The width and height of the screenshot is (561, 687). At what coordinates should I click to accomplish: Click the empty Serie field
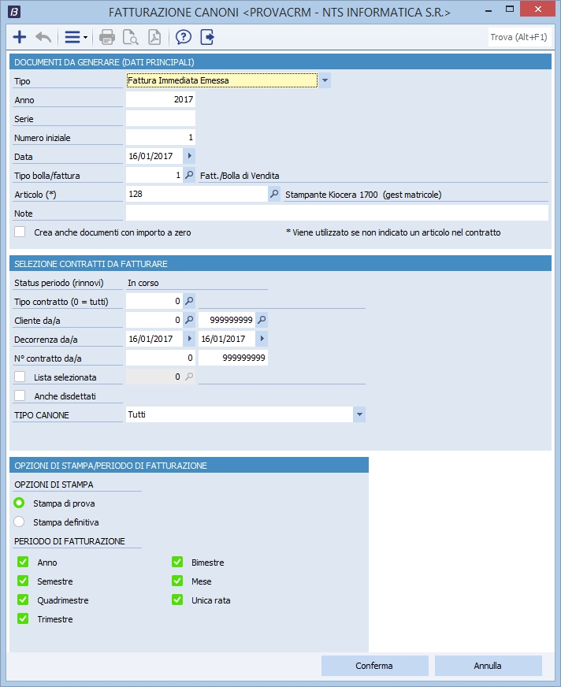161,118
